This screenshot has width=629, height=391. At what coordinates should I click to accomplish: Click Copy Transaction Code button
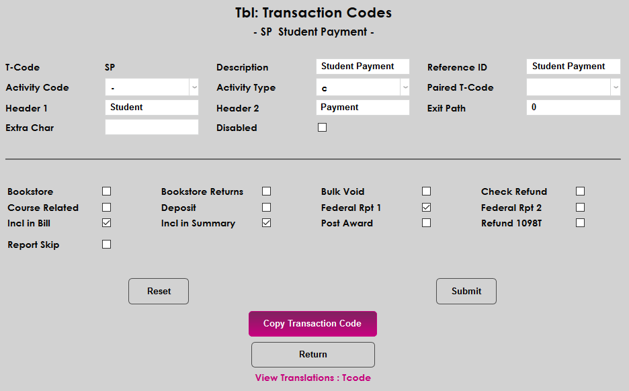(312, 323)
